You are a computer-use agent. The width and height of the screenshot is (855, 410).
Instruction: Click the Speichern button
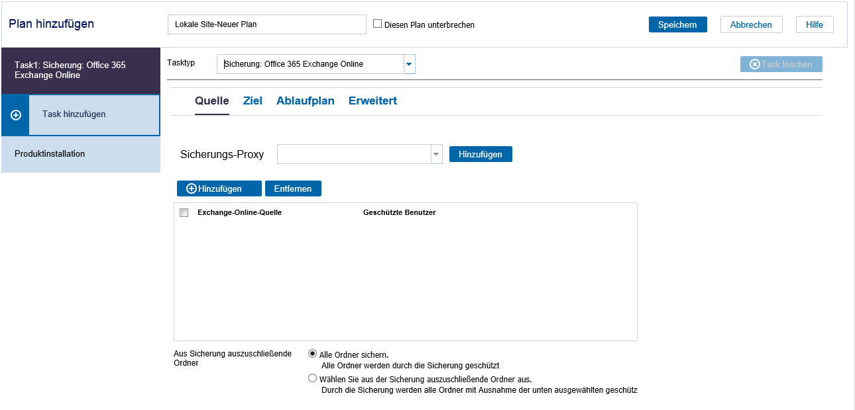[x=677, y=24]
